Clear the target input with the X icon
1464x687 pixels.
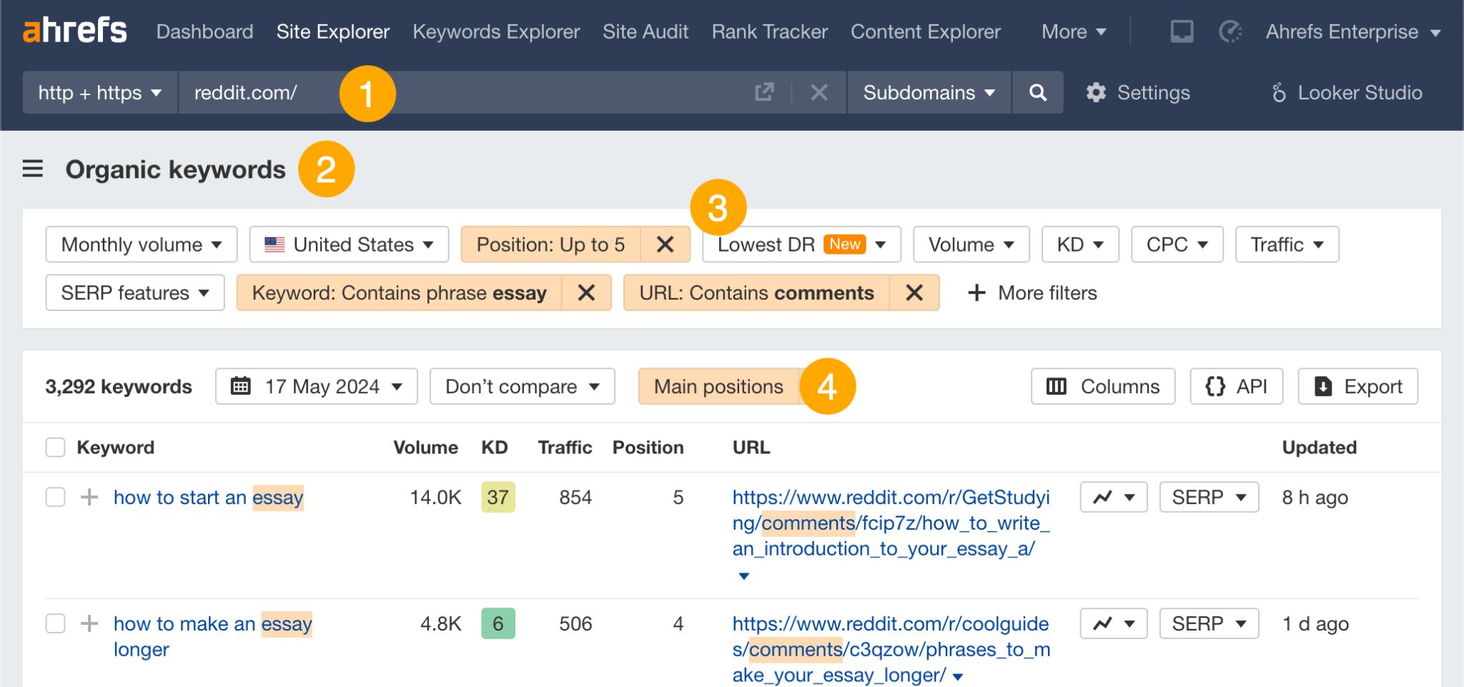818,92
